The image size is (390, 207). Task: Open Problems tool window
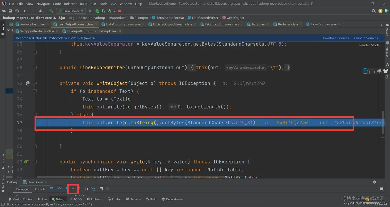point(94,199)
